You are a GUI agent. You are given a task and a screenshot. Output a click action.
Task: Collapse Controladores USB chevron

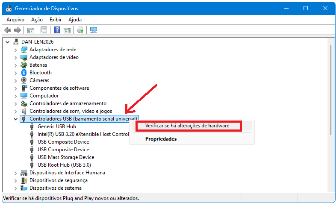click(15, 119)
